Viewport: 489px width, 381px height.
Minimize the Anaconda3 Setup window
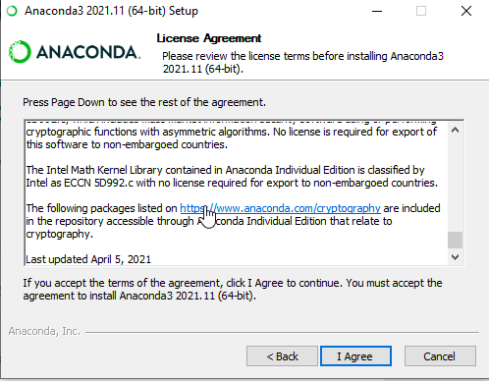(377, 11)
